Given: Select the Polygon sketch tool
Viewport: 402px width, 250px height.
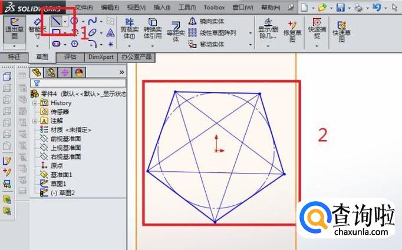Looking at the screenshot, I should click(x=74, y=44).
